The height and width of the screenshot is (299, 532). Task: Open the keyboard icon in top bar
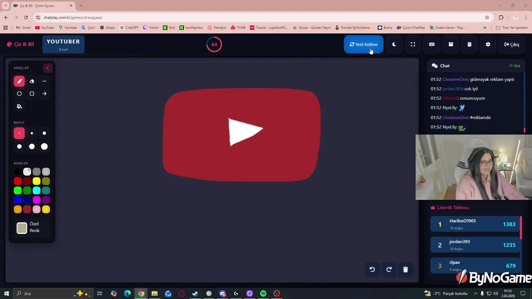pyautogui.click(x=432, y=44)
